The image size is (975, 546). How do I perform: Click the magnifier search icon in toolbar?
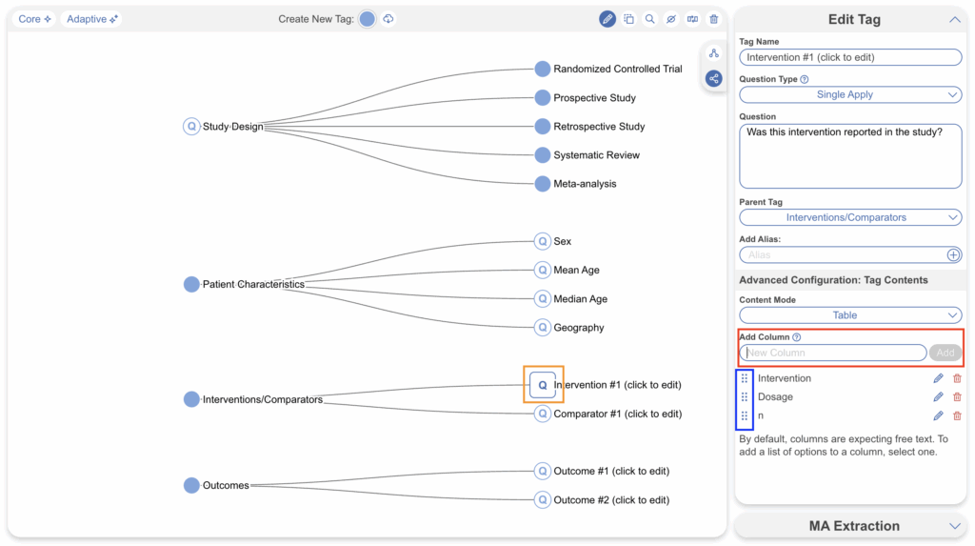pos(649,19)
